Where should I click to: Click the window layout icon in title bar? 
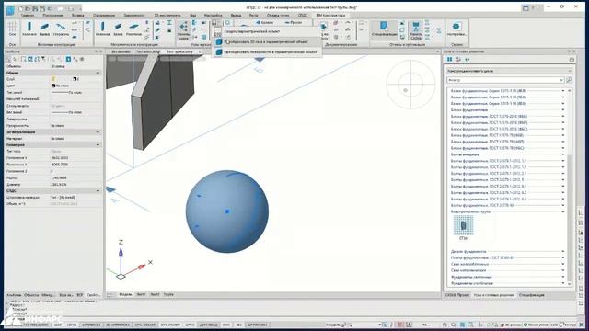(x=525, y=8)
